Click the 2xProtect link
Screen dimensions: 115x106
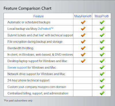coord(46,29)
